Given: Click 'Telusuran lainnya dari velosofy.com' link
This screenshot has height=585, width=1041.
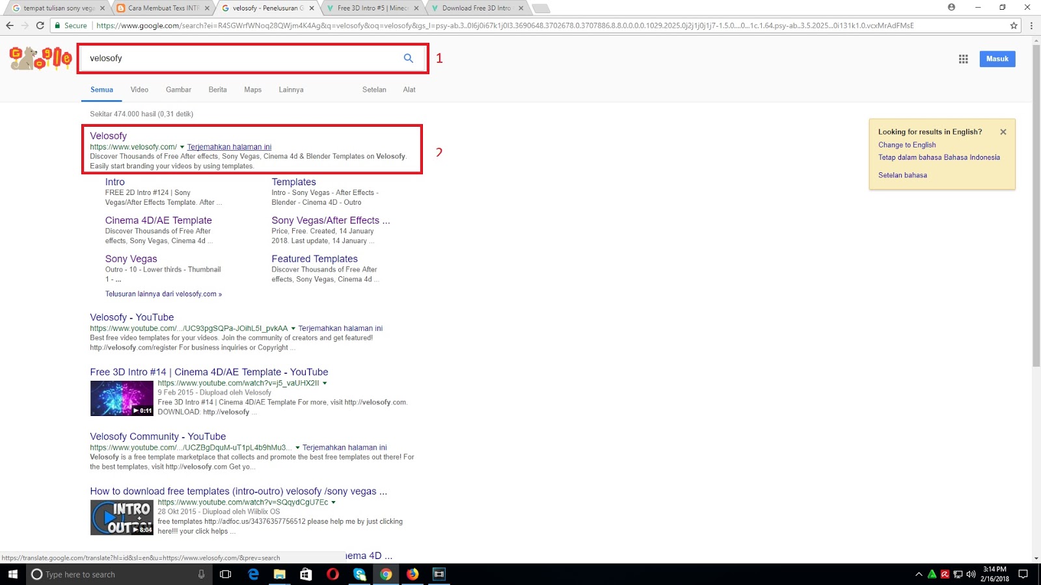Looking at the screenshot, I should pyautogui.click(x=163, y=294).
